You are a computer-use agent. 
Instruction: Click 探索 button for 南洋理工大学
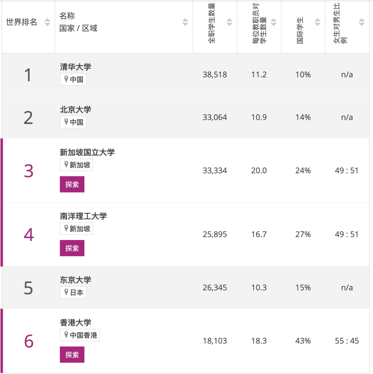coord(72,248)
